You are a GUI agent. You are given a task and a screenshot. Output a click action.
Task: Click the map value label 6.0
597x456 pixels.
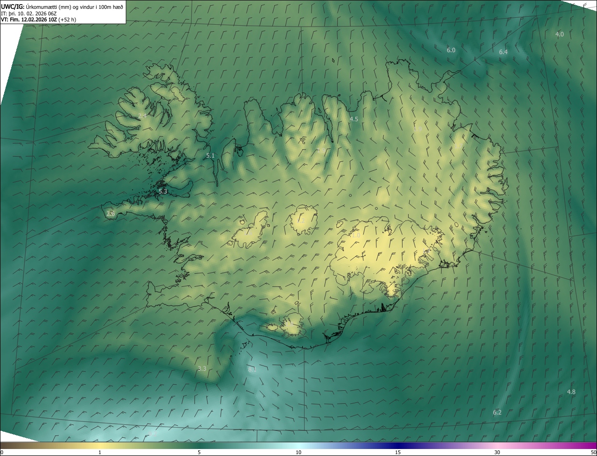click(451, 50)
